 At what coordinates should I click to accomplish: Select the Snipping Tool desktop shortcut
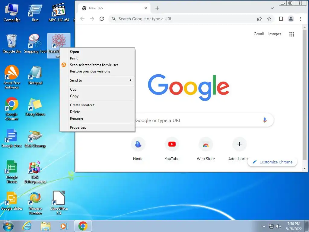coord(35,44)
